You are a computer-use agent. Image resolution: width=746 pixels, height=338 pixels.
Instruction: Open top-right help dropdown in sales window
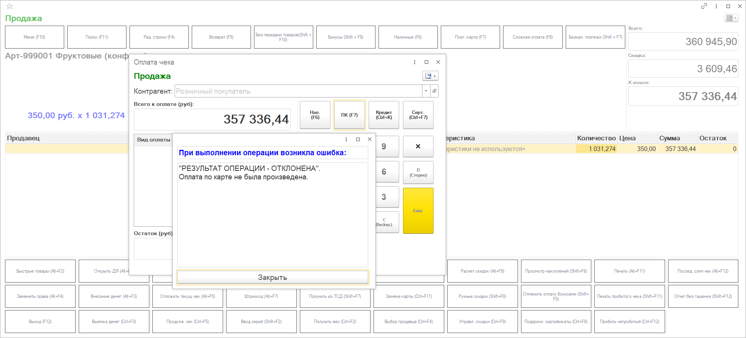coord(731,18)
